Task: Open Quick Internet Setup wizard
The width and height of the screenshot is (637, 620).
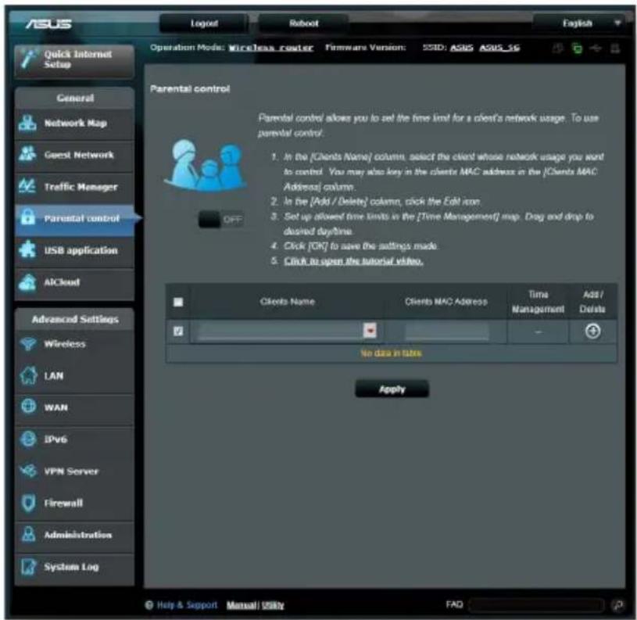Action: point(74,60)
